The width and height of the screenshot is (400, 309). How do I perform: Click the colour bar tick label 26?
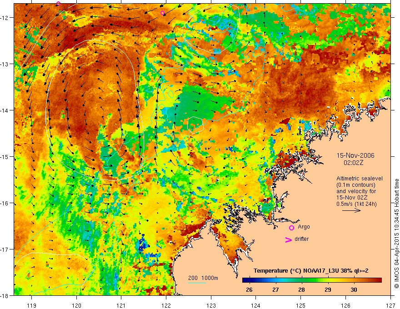tap(249, 289)
